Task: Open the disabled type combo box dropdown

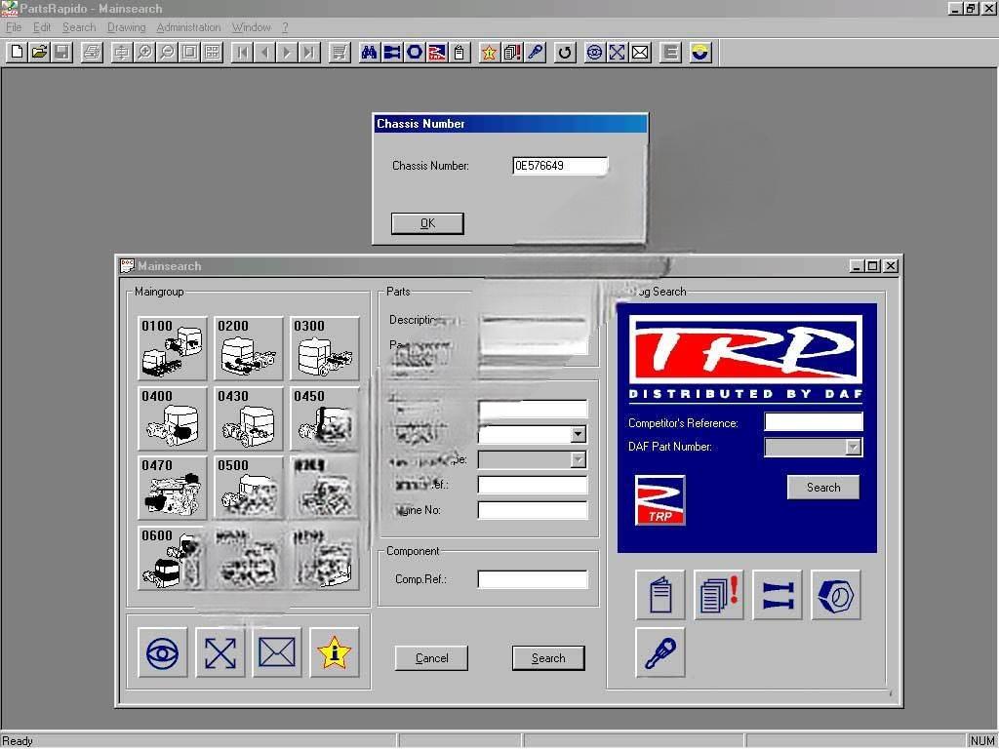Action: click(579, 459)
